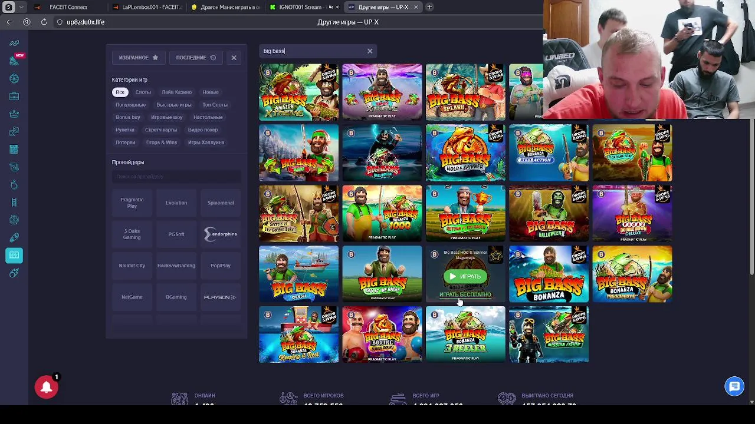Filter by Pragmatic Play provider
The image size is (755, 424).
coord(132,203)
